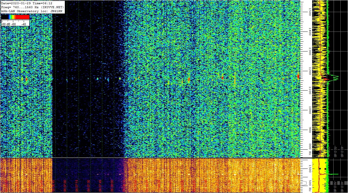Click the 800 Hz frequency axis label

(x=310, y=149)
